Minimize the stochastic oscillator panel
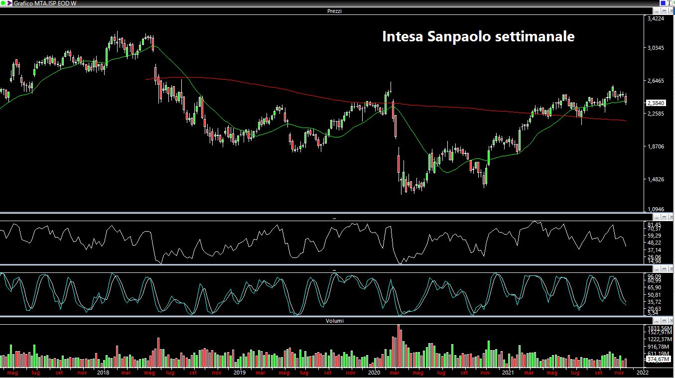Image resolution: width=675 pixels, height=378 pixels. [x=657, y=269]
